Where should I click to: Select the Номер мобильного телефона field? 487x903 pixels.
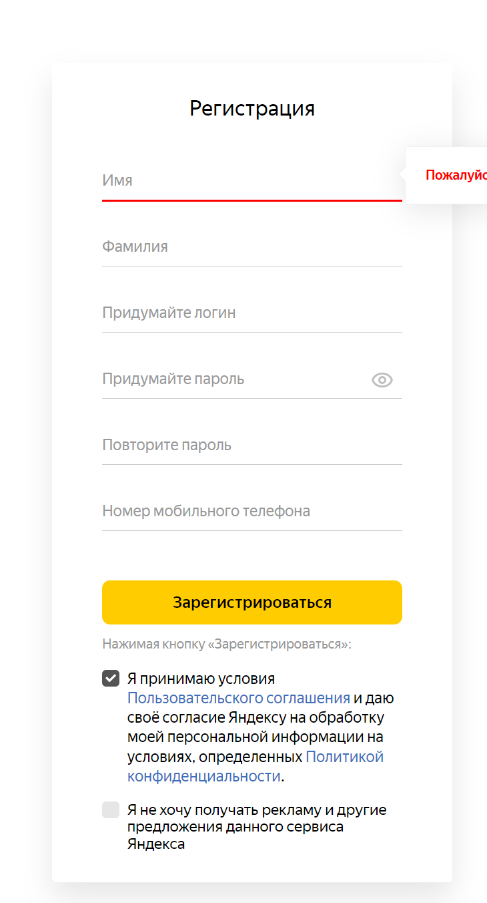click(x=252, y=511)
